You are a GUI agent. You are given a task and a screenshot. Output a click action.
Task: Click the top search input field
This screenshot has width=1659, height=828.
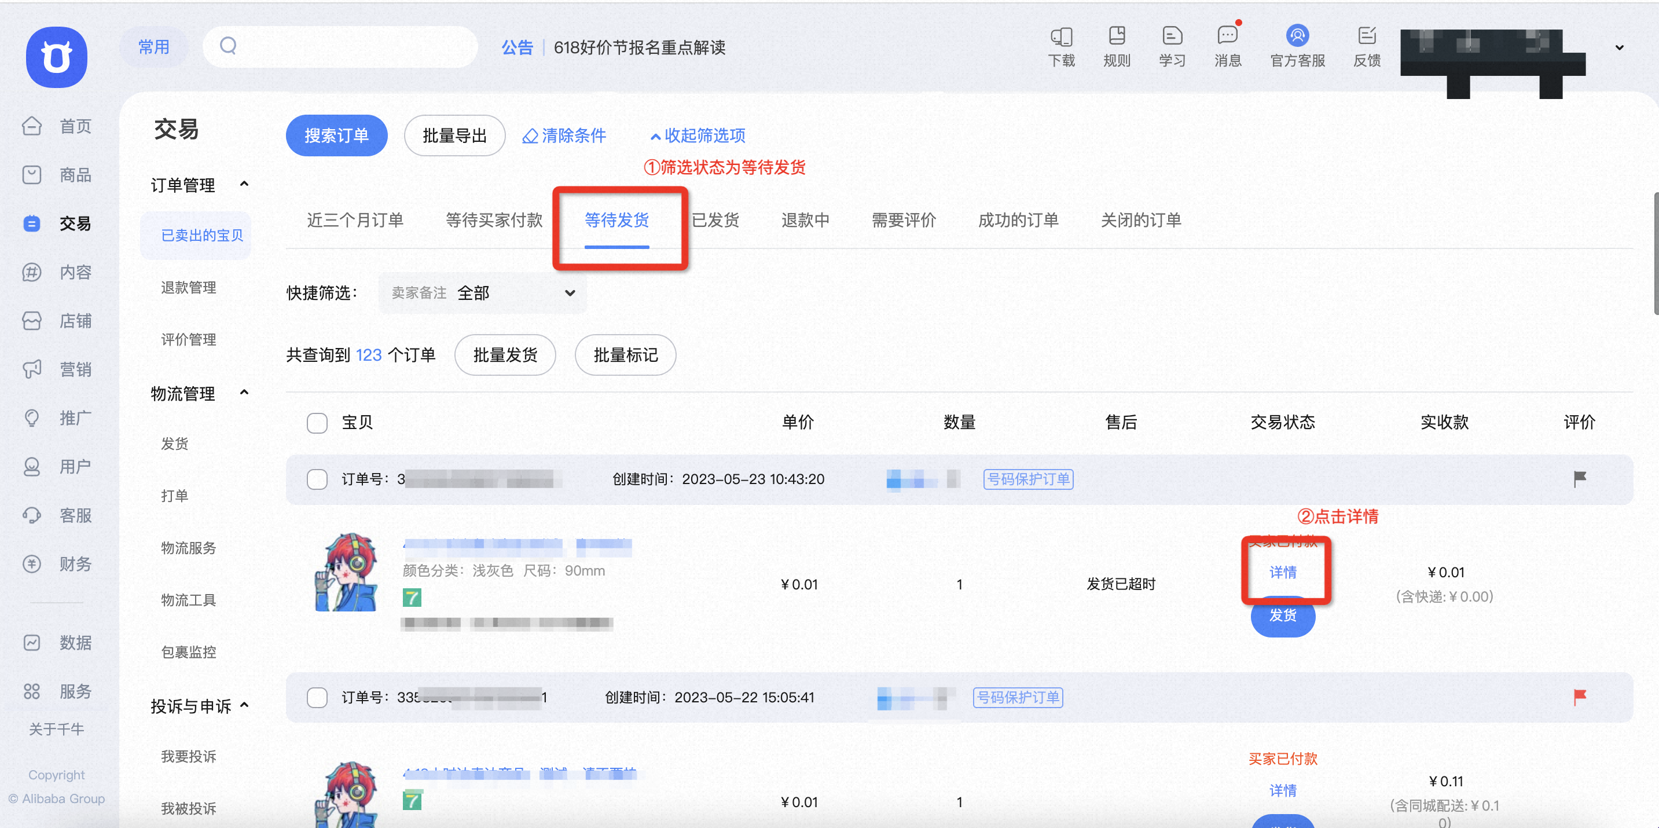(340, 46)
